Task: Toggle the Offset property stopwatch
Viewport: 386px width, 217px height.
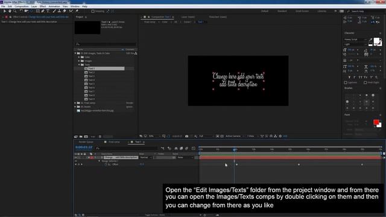Action: (106, 165)
